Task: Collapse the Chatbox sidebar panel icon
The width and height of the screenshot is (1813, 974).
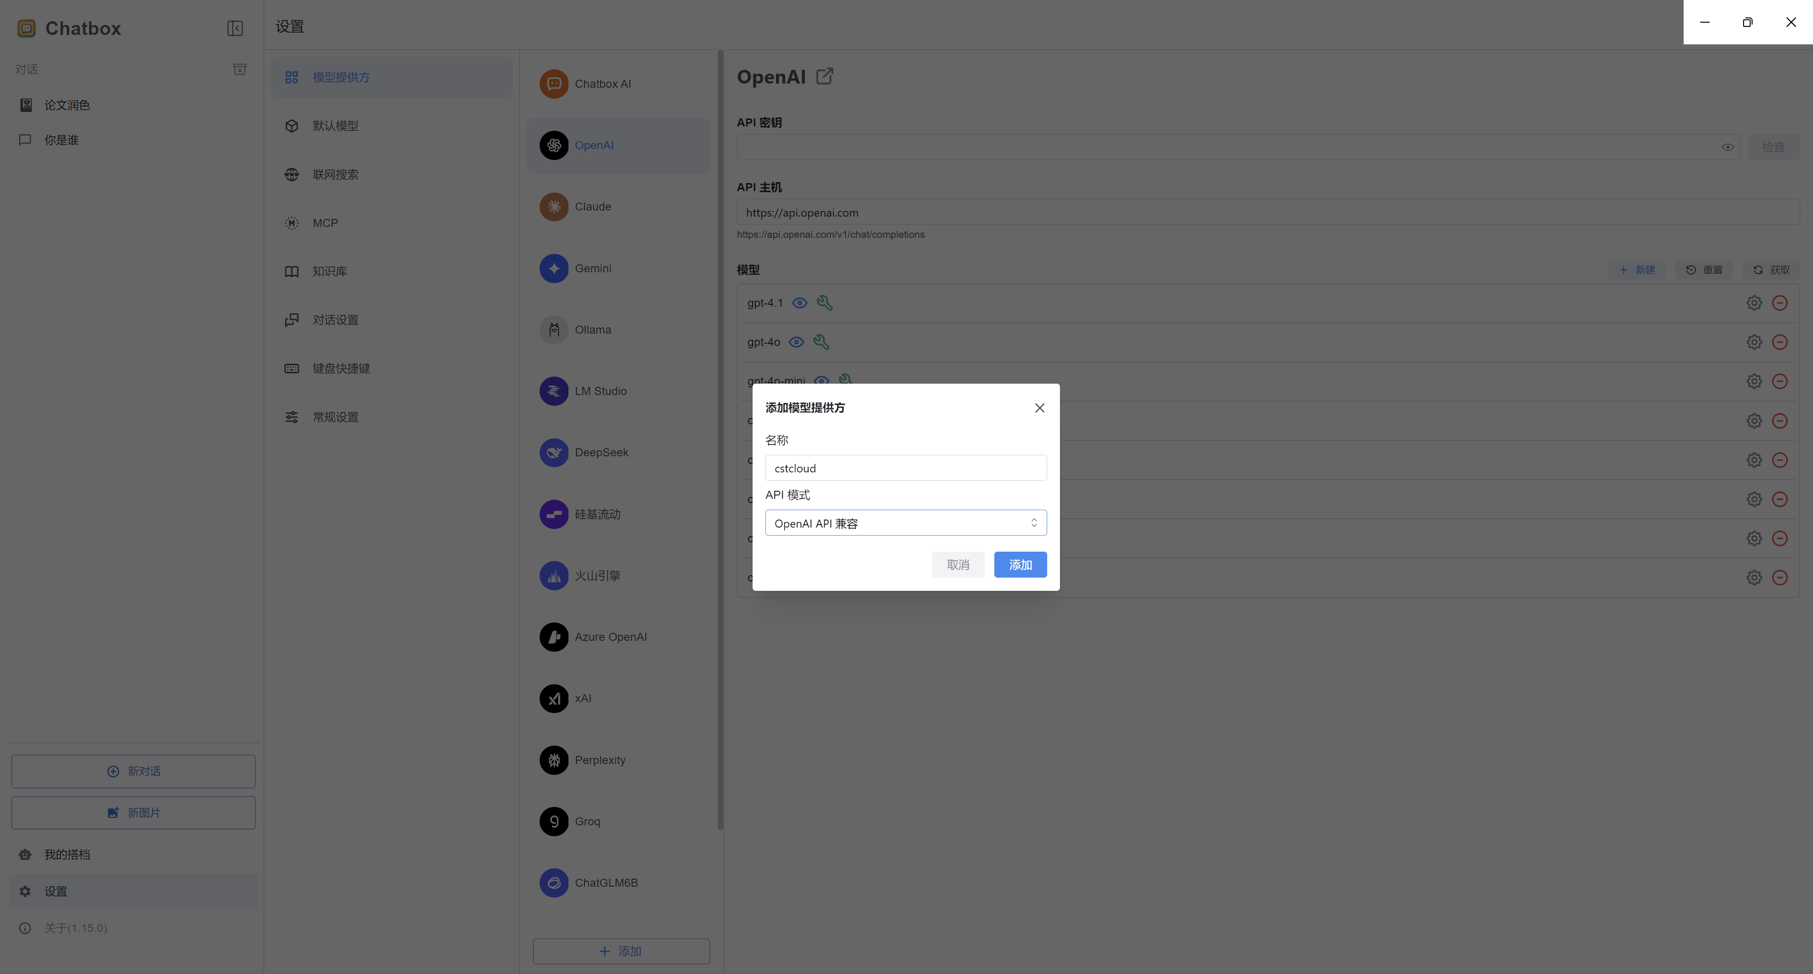Action: pos(235,28)
